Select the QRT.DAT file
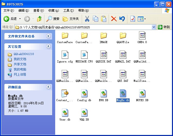This screenshot has height=136, width=173. pyautogui.click(x=123, y=76)
